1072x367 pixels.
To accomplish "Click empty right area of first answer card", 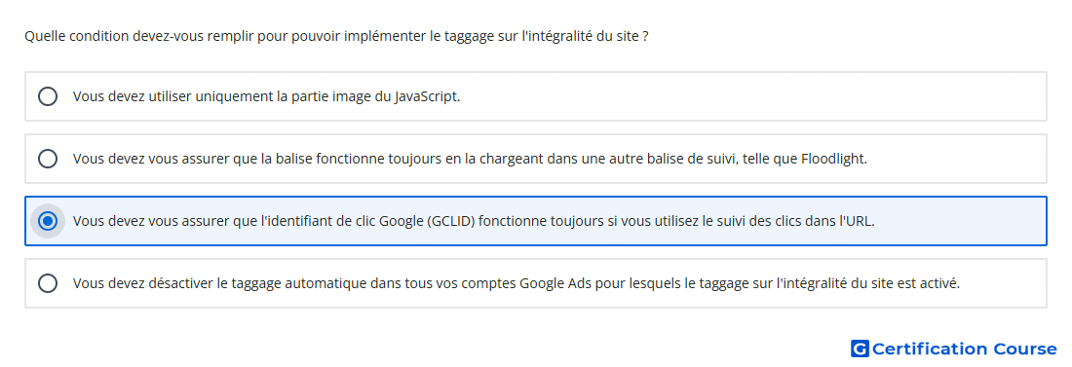I will coord(752,96).
